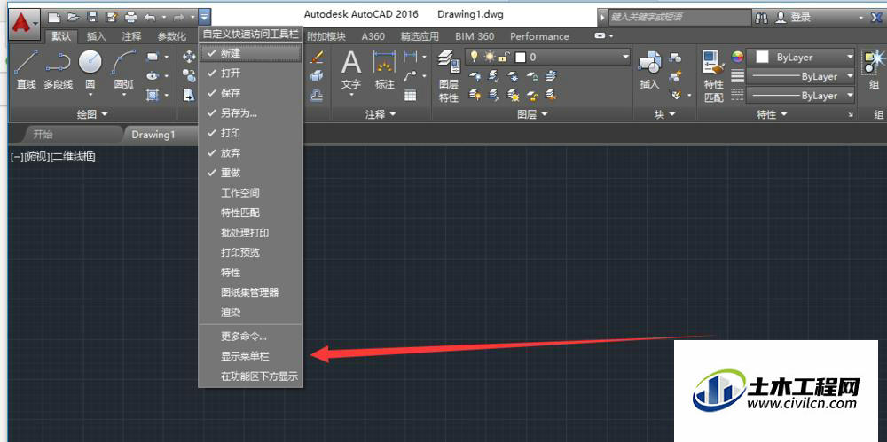Switch to the 参数化 ribbon tab
This screenshot has width=887, height=442.
pyautogui.click(x=171, y=36)
